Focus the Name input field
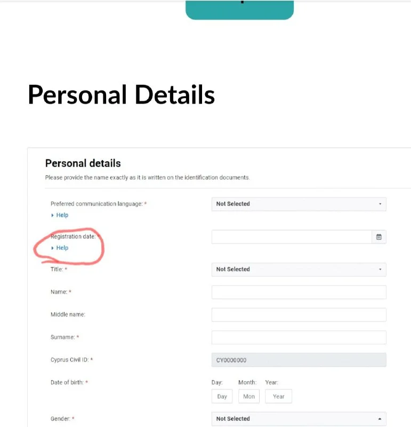This screenshot has height=427, width=411. (x=299, y=292)
